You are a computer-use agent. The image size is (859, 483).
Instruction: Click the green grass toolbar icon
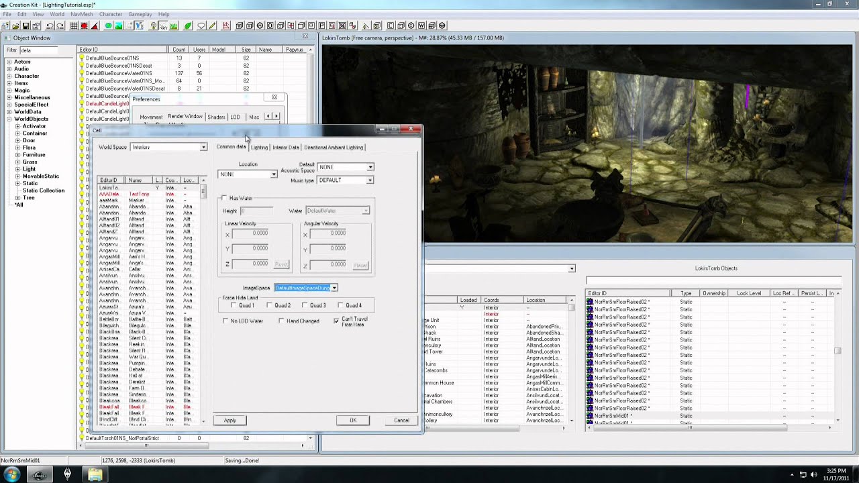(174, 25)
